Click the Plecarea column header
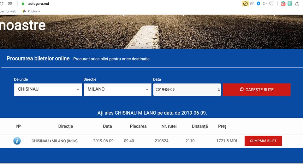303x164 pixels. tap(138, 127)
